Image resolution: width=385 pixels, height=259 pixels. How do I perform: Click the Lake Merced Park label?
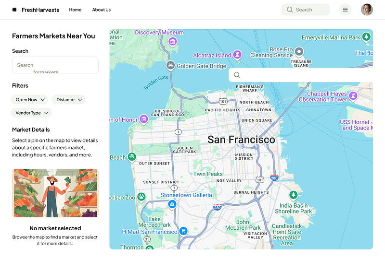(154, 222)
